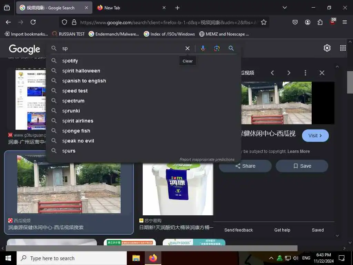Show next image in preview panel
This screenshot has width=353, height=265.
coord(289,73)
